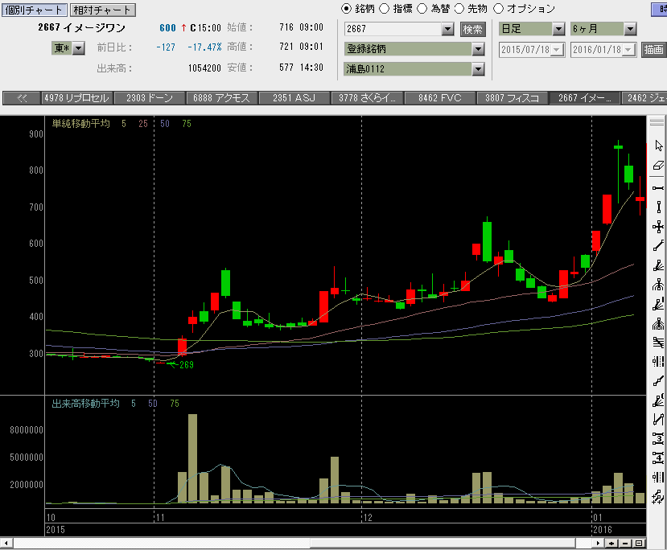Open the start date 2015/07/18 picker
This screenshot has width=667, height=550.
(558, 50)
